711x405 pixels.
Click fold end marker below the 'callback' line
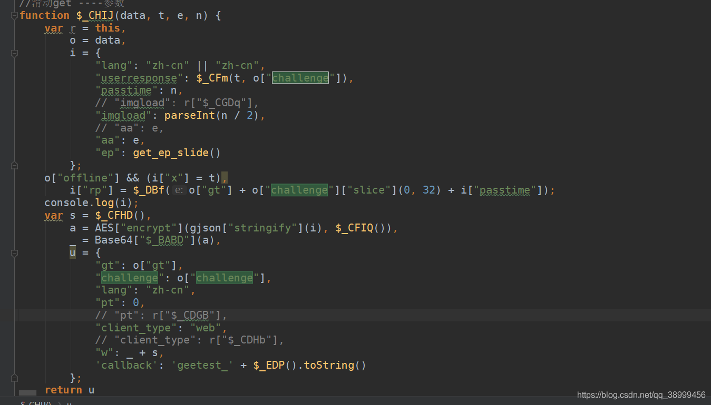(14, 378)
